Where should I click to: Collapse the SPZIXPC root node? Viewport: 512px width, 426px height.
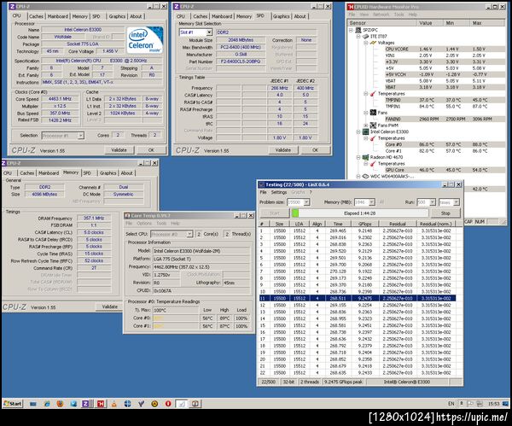click(x=351, y=30)
